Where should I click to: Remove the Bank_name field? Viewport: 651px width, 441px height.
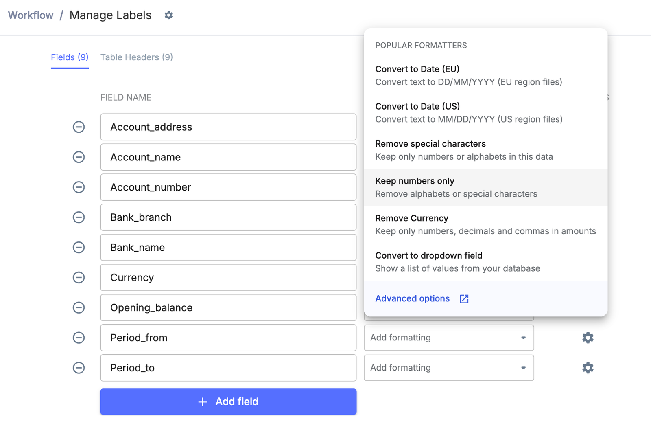click(x=79, y=247)
